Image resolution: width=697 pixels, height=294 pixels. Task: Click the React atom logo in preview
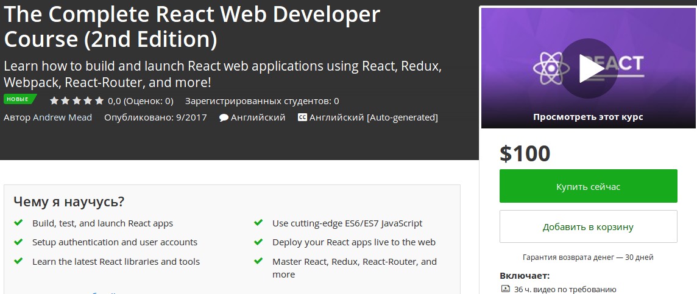(x=551, y=68)
